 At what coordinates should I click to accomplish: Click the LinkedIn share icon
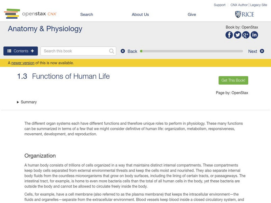click(x=254, y=35)
